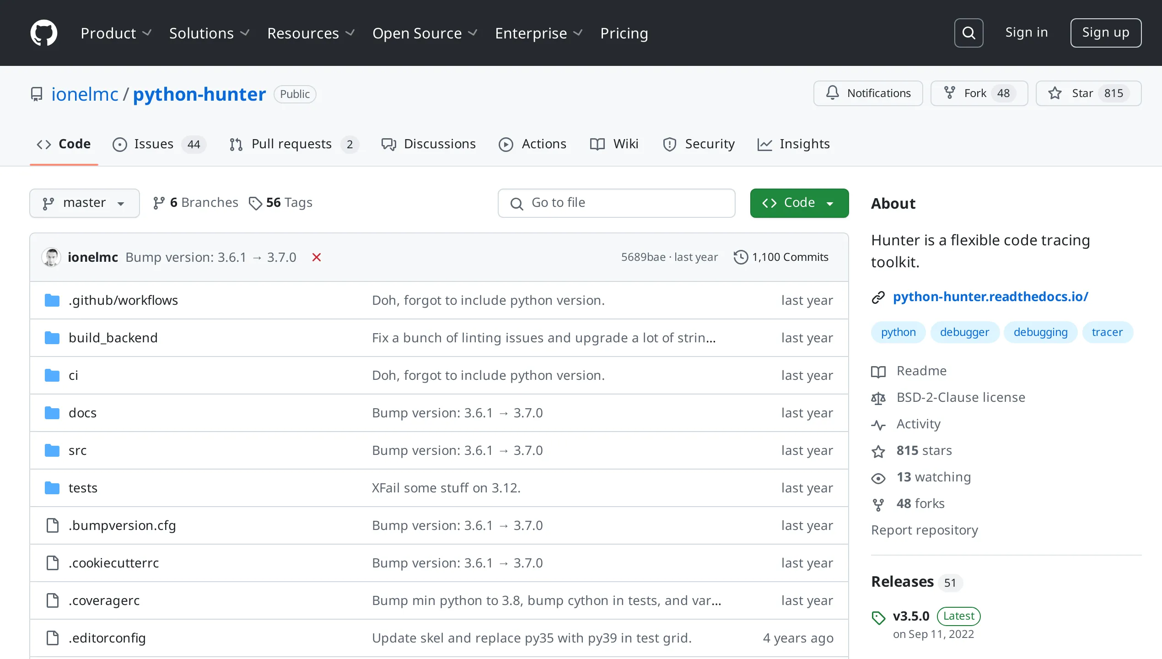
Task: Open the search panel using the magnifier icon
Action: [x=968, y=32]
